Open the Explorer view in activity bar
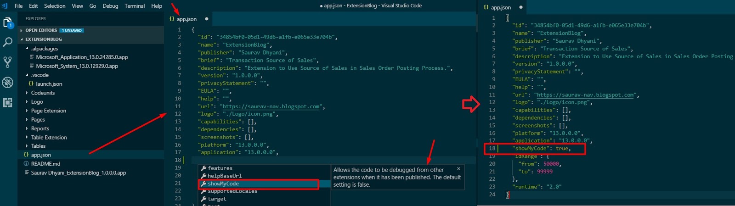 8,22
